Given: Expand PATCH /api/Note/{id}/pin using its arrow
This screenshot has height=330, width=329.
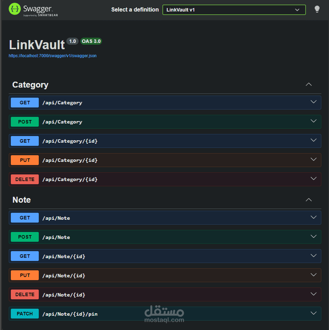Looking at the screenshot, I should [x=314, y=313].
